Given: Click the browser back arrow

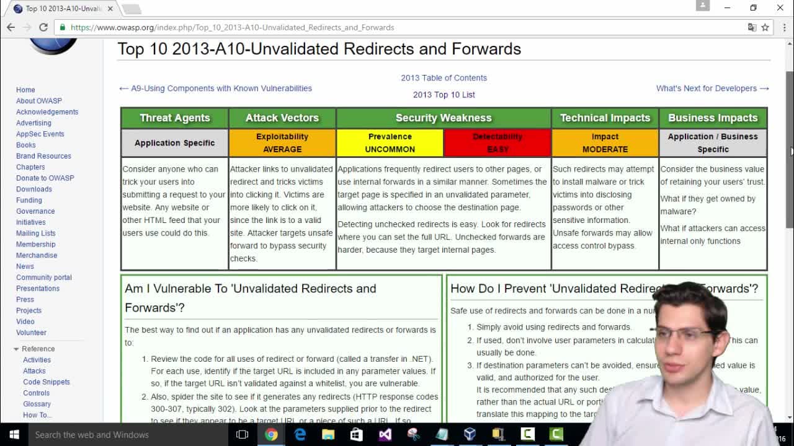Looking at the screenshot, I should (x=11, y=27).
